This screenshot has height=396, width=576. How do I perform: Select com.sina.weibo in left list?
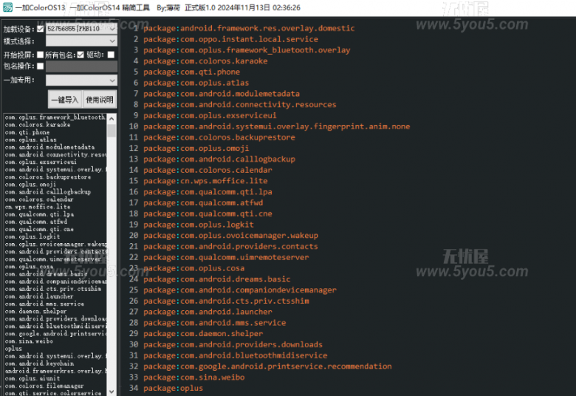coord(29,341)
